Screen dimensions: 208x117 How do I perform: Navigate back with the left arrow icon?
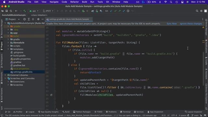point(16,11)
